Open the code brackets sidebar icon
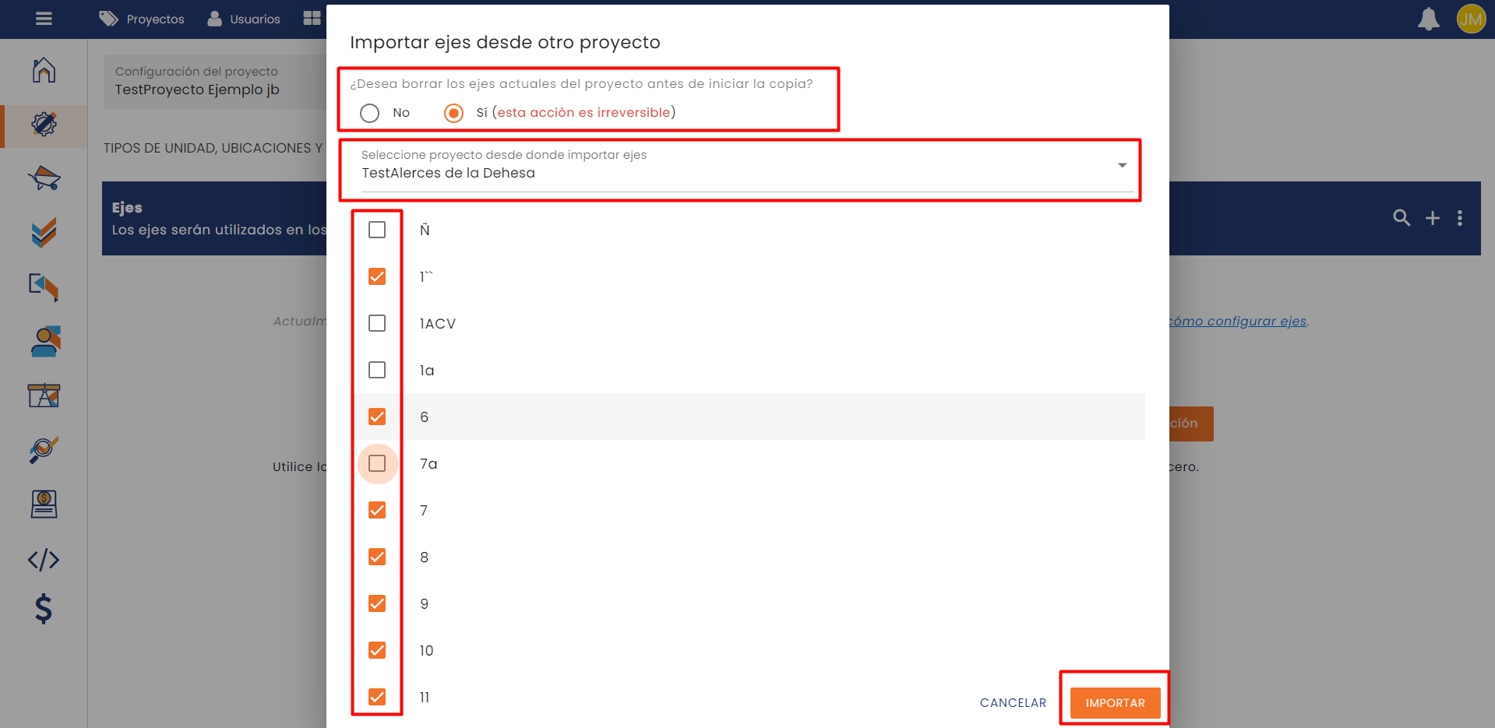Screen dimensions: 1495x728 click(44, 560)
